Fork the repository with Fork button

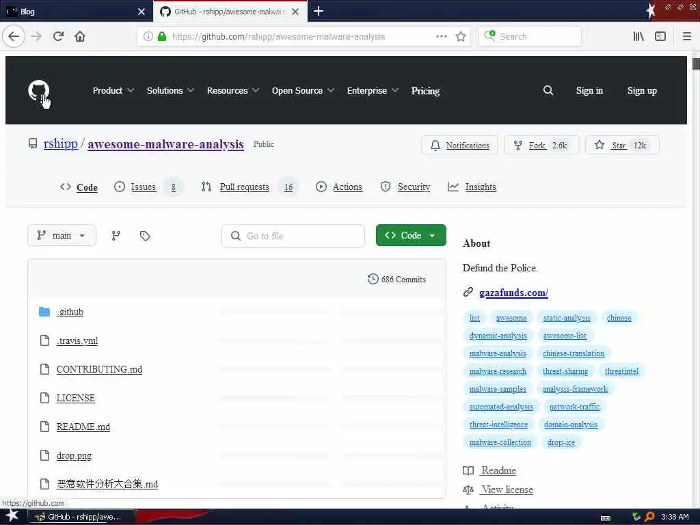[x=541, y=145]
